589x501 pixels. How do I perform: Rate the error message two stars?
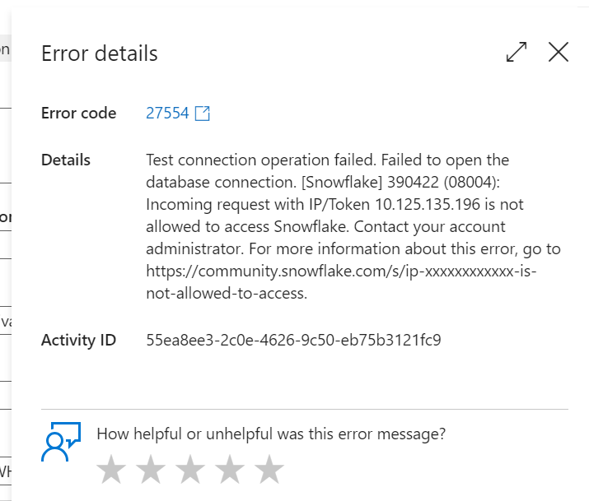coord(151,469)
